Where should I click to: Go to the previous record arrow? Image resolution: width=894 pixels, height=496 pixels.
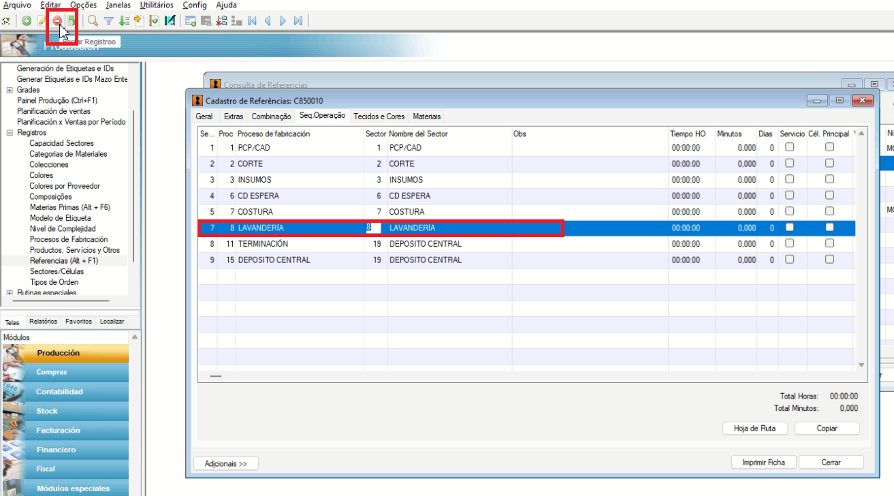click(268, 21)
